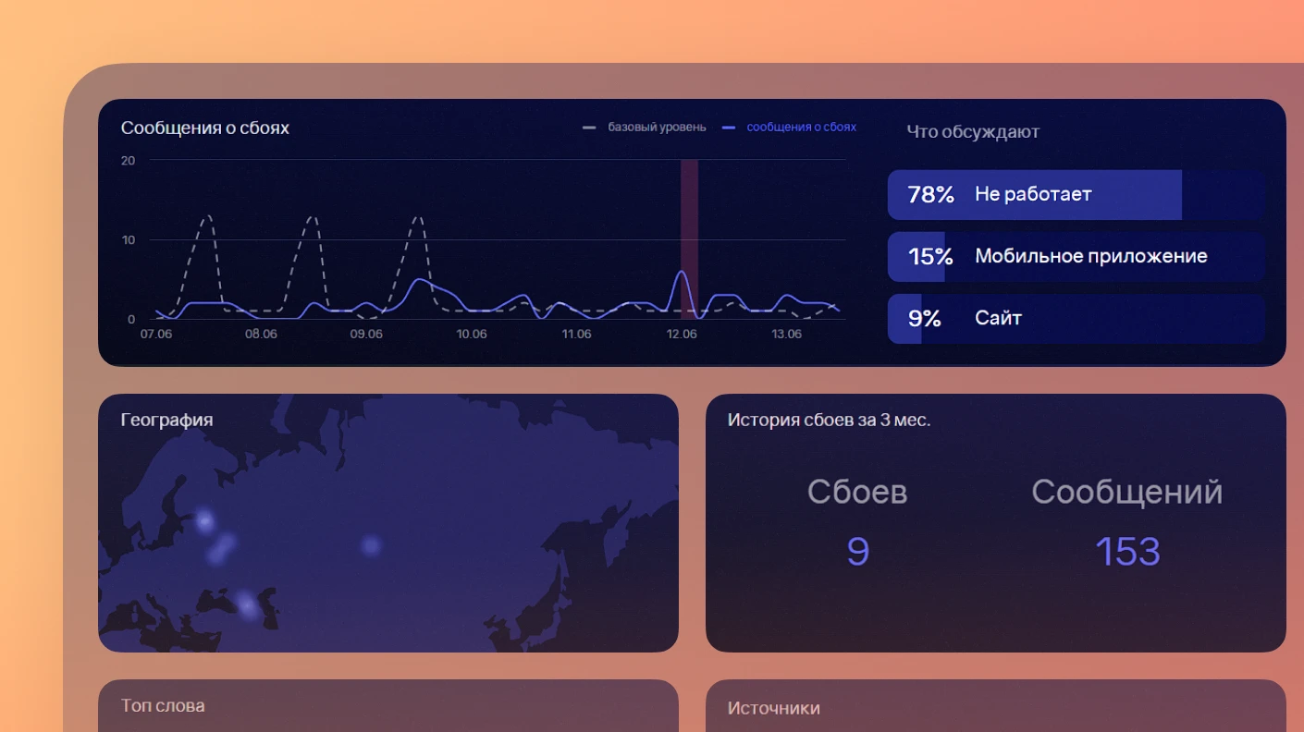Click the '10.06' date axis label
The width and height of the screenshot is (1304, 732).
(472, 334)
